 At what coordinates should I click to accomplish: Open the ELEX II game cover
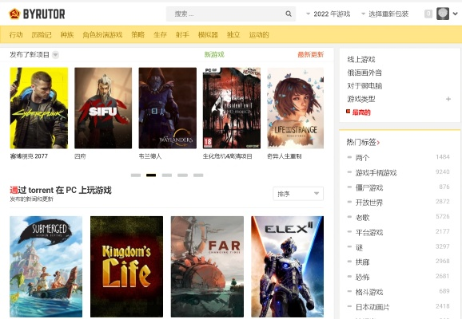pos(287,266)
